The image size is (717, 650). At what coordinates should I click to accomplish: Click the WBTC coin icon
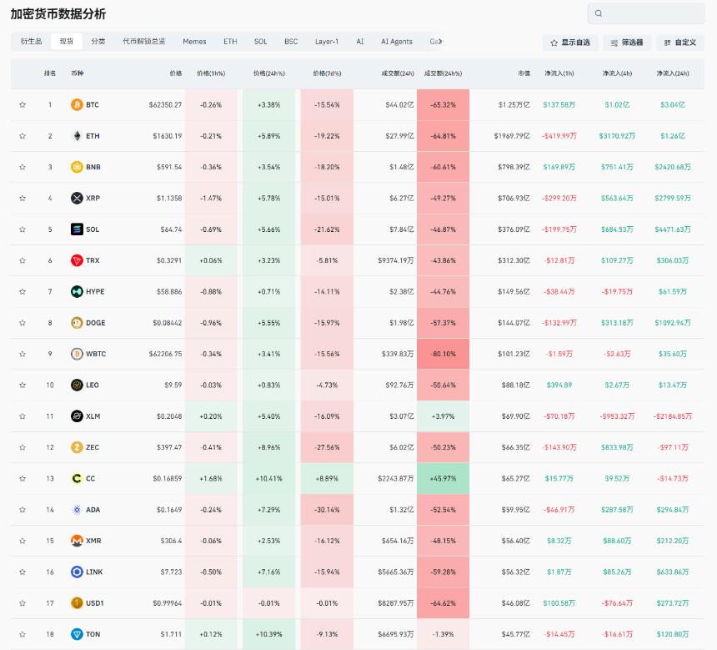tap(77, 354)
